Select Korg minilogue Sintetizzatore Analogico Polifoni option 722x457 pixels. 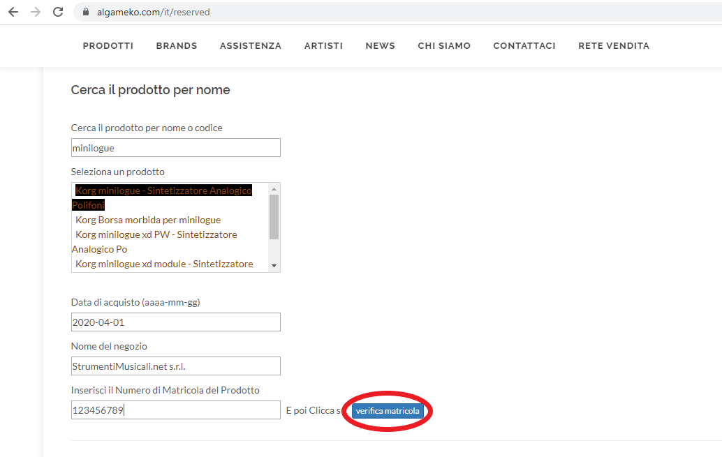point(162,197)
